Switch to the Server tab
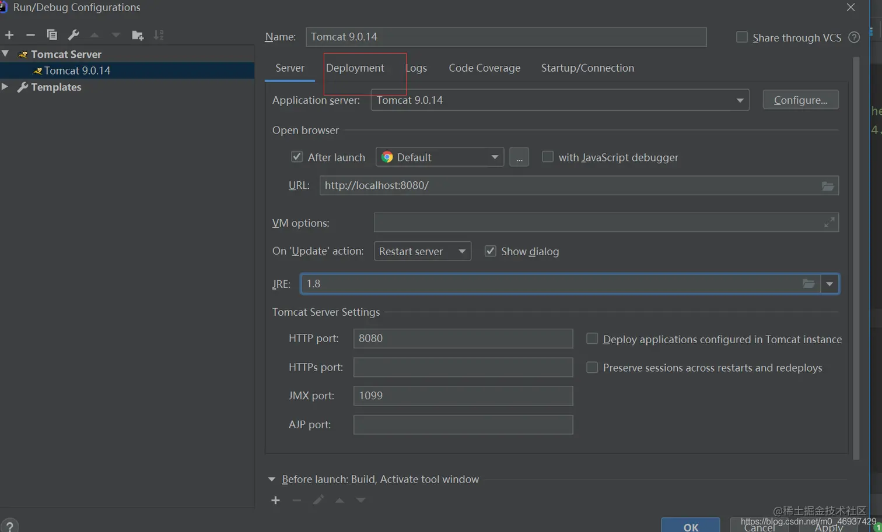This screenshot has height=532, width=882. (290, 68)
